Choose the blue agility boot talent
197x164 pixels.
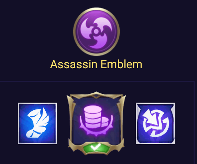[37, 123]
